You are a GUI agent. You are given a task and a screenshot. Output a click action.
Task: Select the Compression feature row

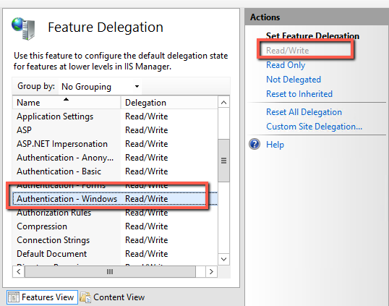point(115,226)
